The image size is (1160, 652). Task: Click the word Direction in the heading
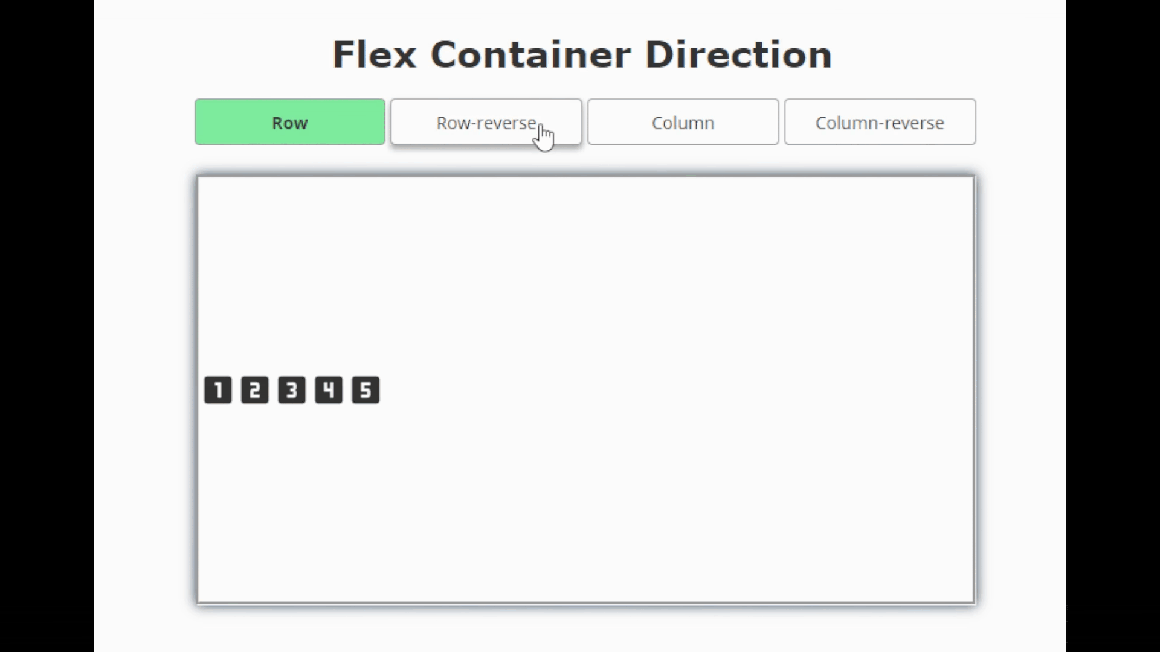pyautogui.click(x=738, y=55)
